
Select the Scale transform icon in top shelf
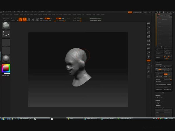(x=33, y=20)
